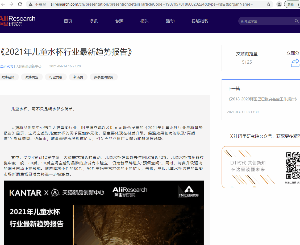Click the DT时代 共创新知 banner
This screenshot has height=245, width=300.
[x=261, y=167]
